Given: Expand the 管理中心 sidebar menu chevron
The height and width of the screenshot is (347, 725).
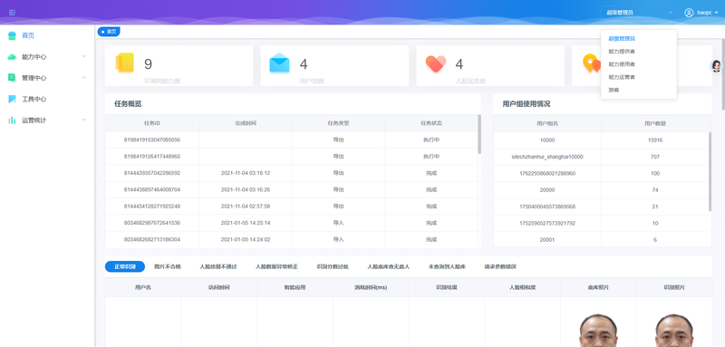Looking at the screenshot, I should click(x=84, y=78).
